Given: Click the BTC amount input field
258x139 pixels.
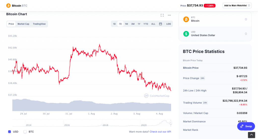Looking at the screenshot, I should [x=246, y=19].
